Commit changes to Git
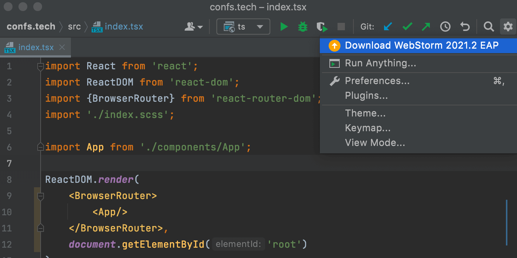 (407, 26)
